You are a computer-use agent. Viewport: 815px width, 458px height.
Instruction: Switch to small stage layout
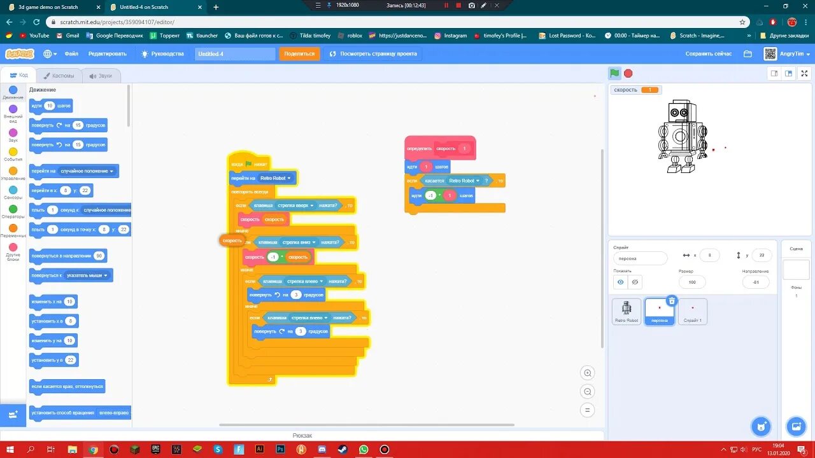tap(774, 73)
